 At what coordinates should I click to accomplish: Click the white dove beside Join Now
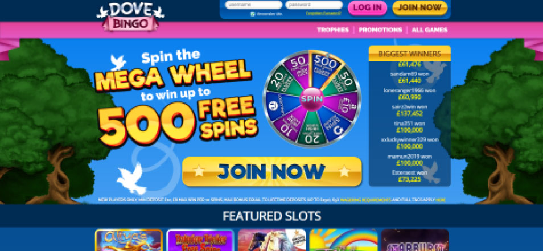click(131, 179)
